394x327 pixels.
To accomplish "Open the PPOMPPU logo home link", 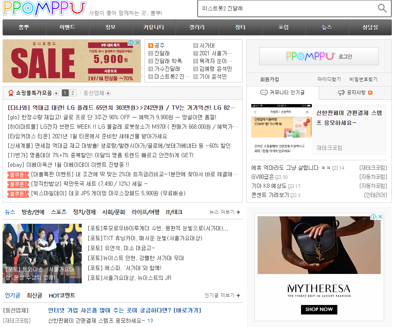I will [x=45, y=8].
